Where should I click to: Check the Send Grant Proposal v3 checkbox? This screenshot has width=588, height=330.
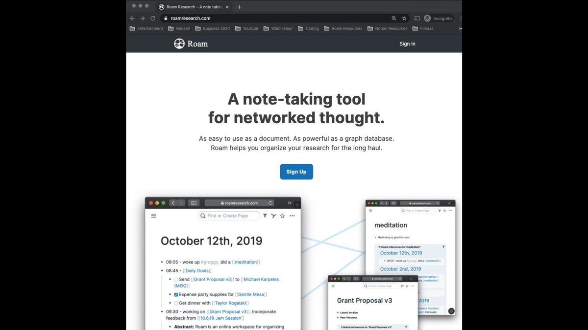(176, 280)
